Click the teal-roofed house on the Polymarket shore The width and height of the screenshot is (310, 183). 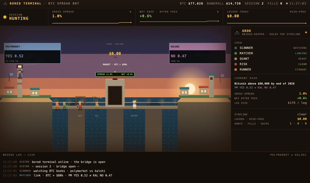pyautogui.click(x=35, y=92)
